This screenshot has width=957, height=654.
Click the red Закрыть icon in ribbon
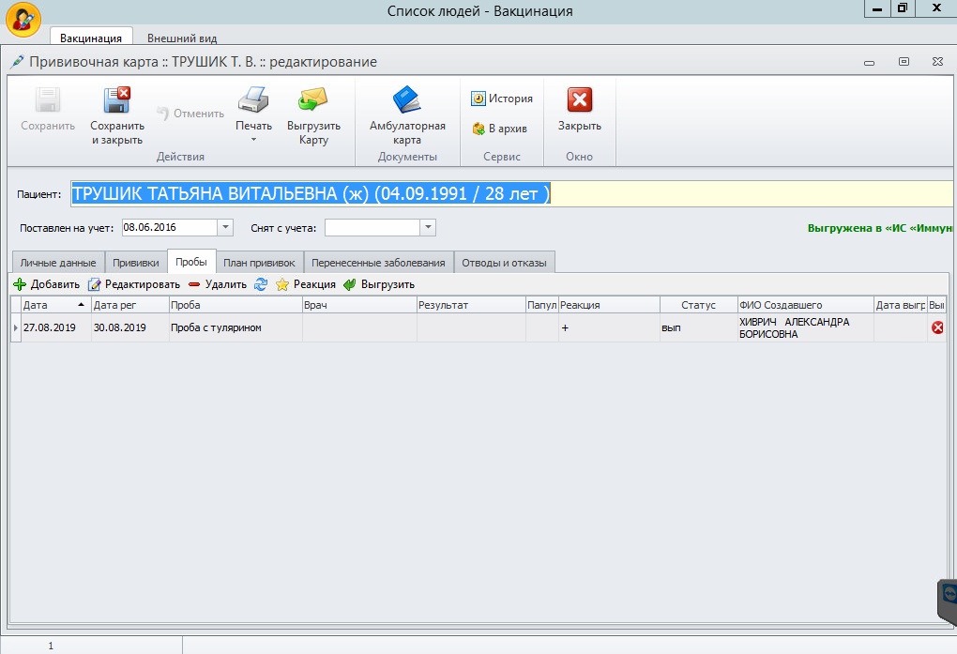[x=580, y=99]
